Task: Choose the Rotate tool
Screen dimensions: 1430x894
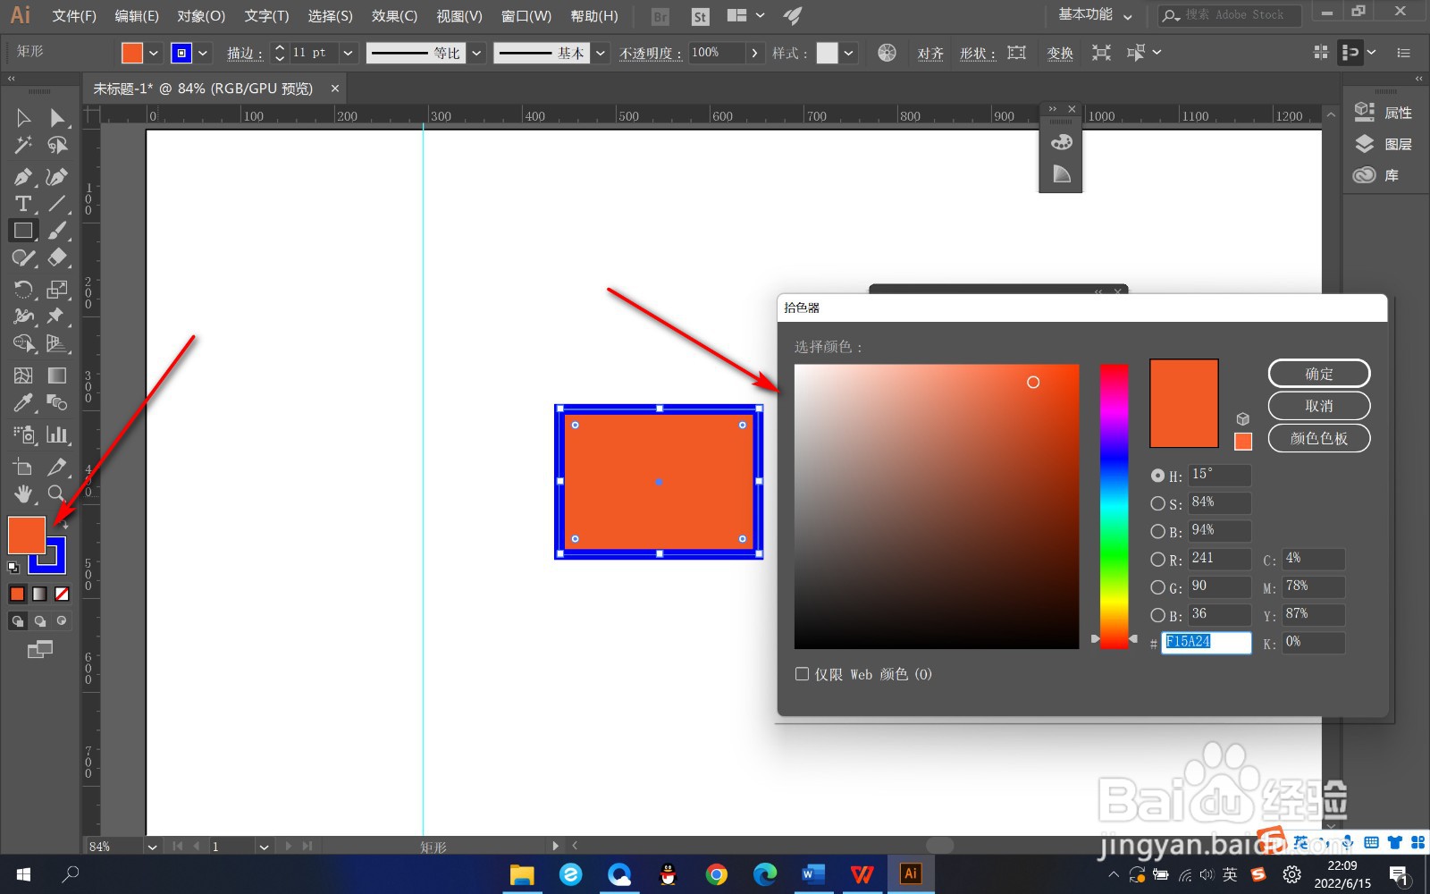Action: point(23,289)
